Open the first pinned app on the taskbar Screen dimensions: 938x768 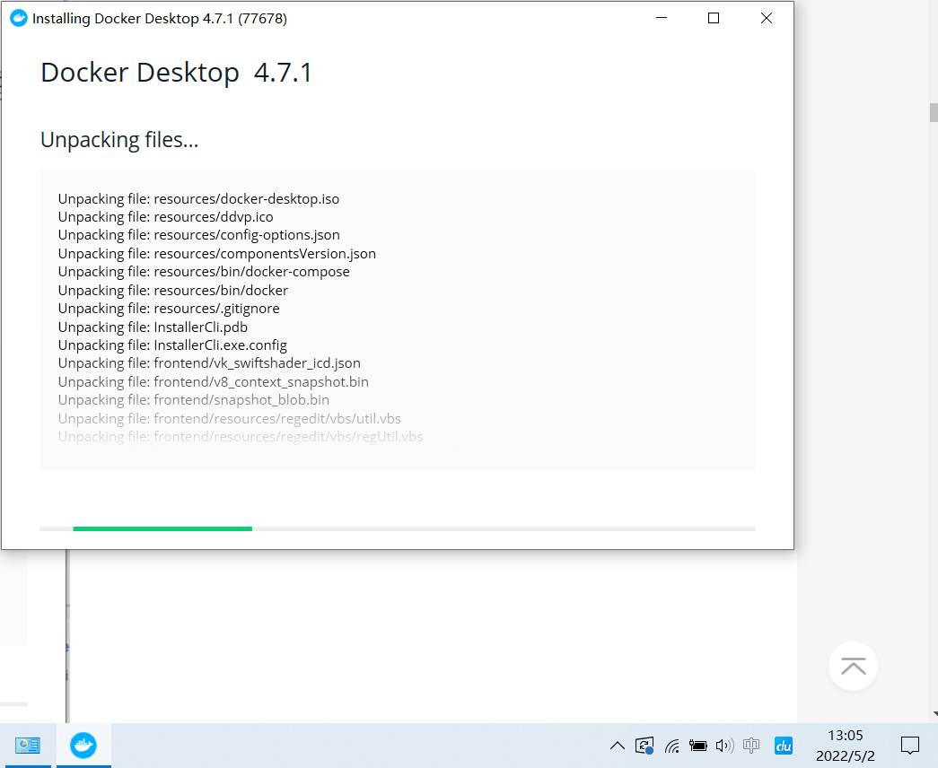point(28,746)
